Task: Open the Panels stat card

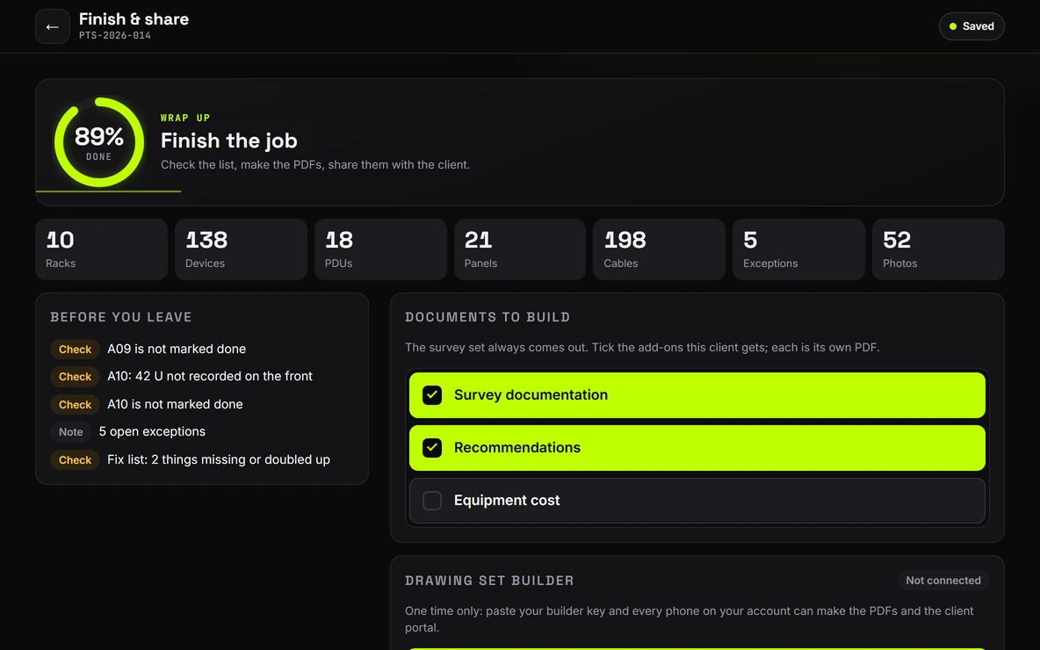Action: pyautogui.click(x=520, y=249)
